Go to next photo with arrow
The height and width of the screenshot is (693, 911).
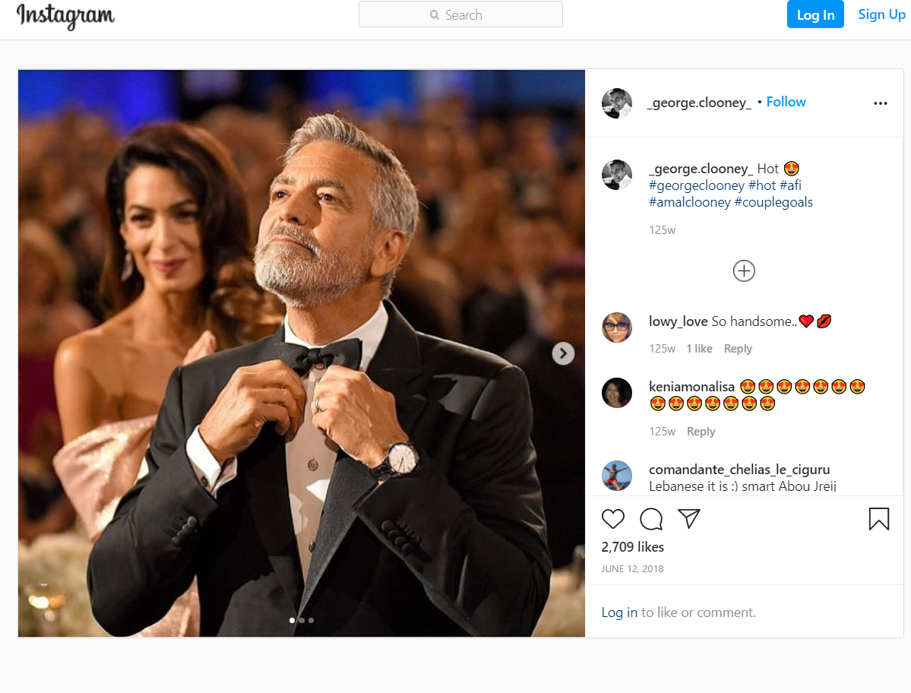click(563, 353)
